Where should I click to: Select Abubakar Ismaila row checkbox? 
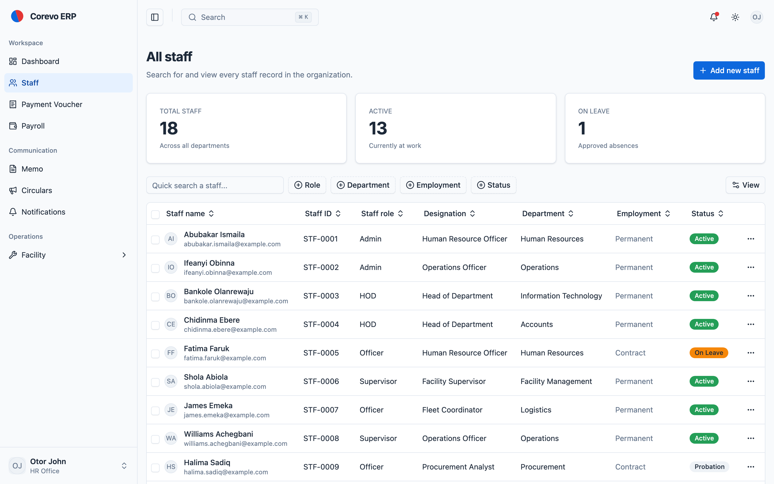[155, 239]
